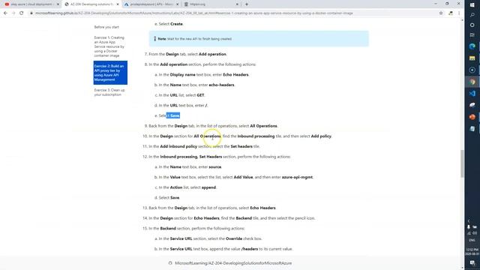Click '/headers' text in step 15b
The width and height of the screenshot is (480, 270).
point(250,249)
